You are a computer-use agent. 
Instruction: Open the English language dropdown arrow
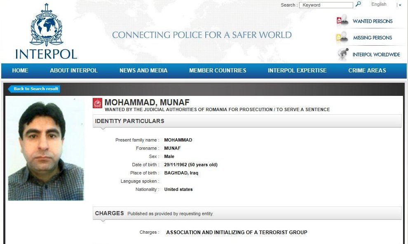tap(400, 5)
